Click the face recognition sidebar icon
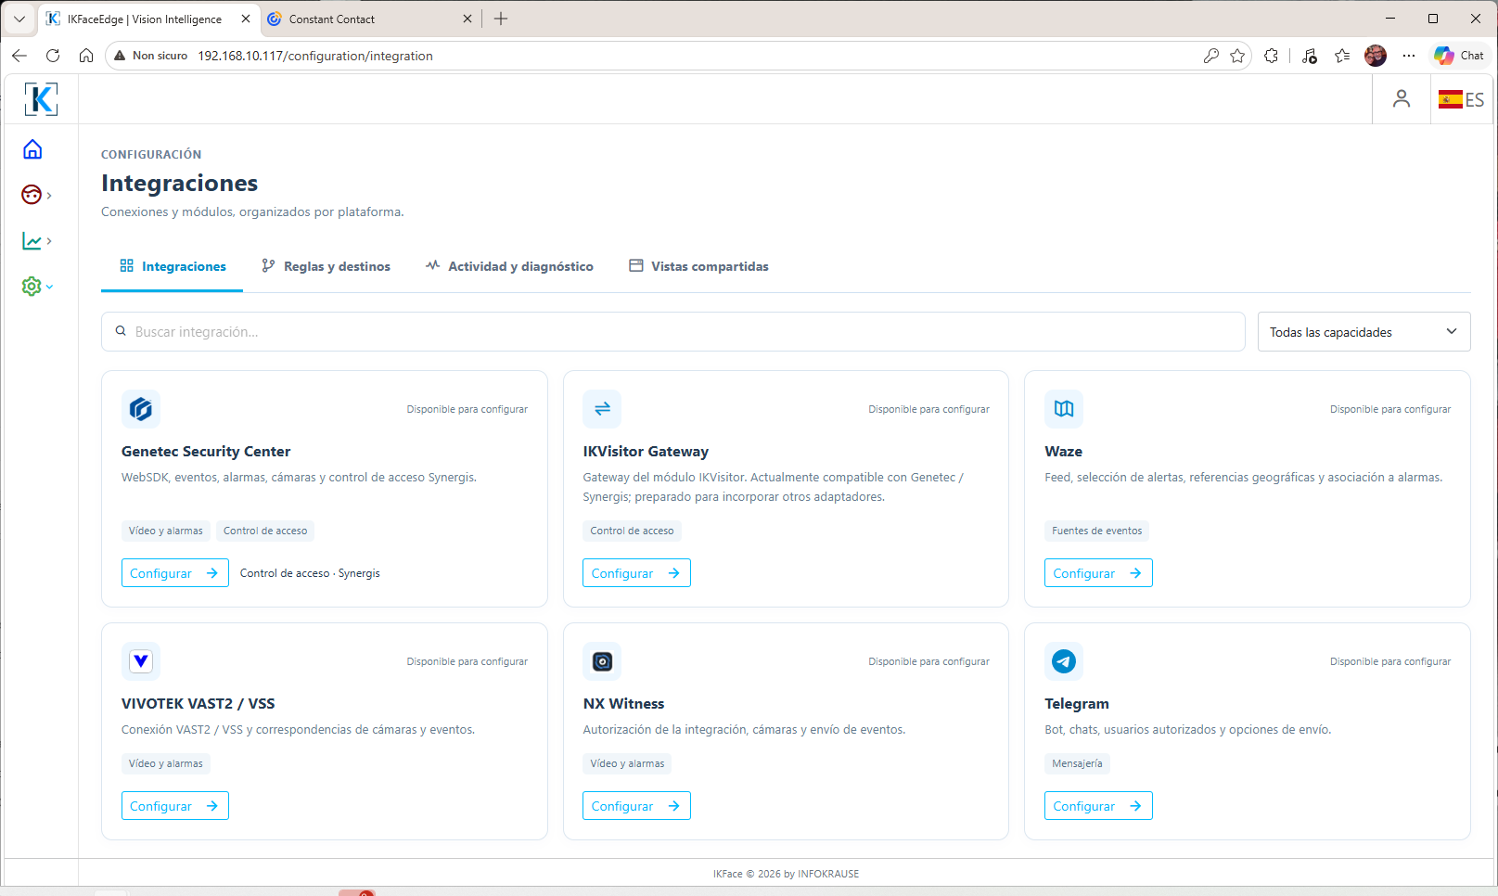 pyautogui.click(x=32, y=195)
